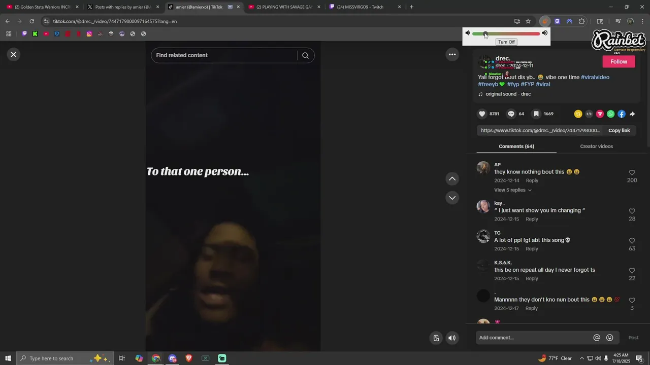
Task: Reply to kay .'s comment
Action: 532,219
